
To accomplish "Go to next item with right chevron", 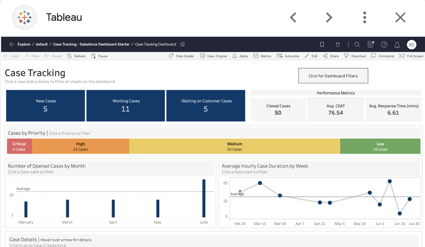I will coord(329,17).
